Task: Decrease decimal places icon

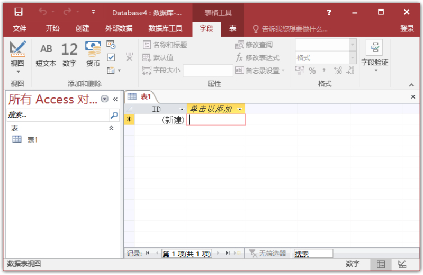Action: click(x=350, y=70)
